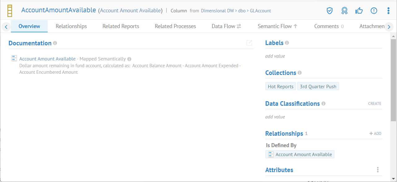Viewport: 397px width, 182px height.
Task: Open the Account Amount Available documentation link
Action: coord(47,59)
